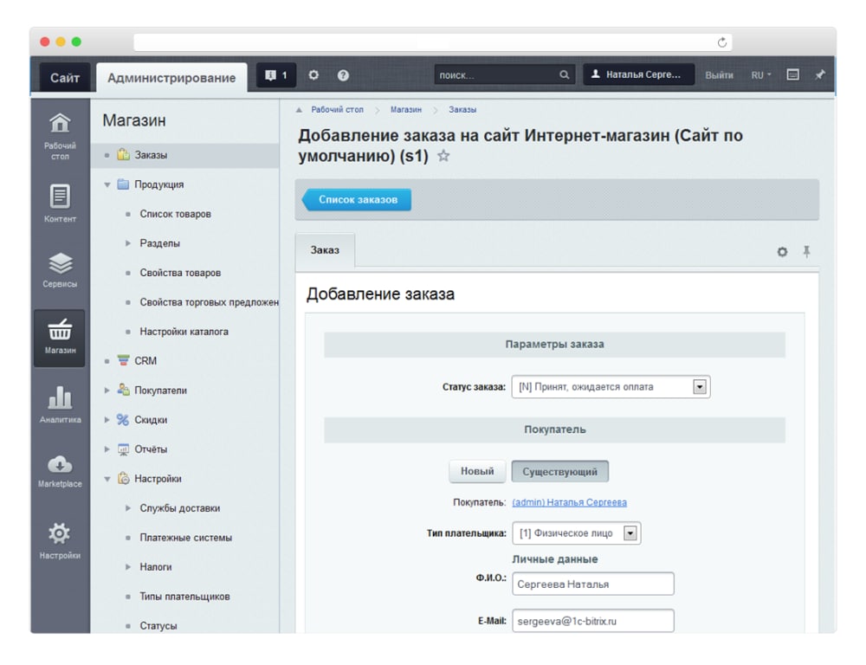866x665 pixels.
Task: Pin the Заказ form panel
Action: point(806,252)
